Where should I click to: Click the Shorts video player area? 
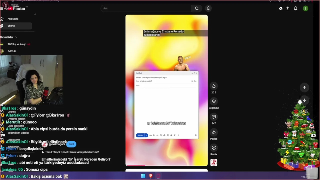coord(166,90)
